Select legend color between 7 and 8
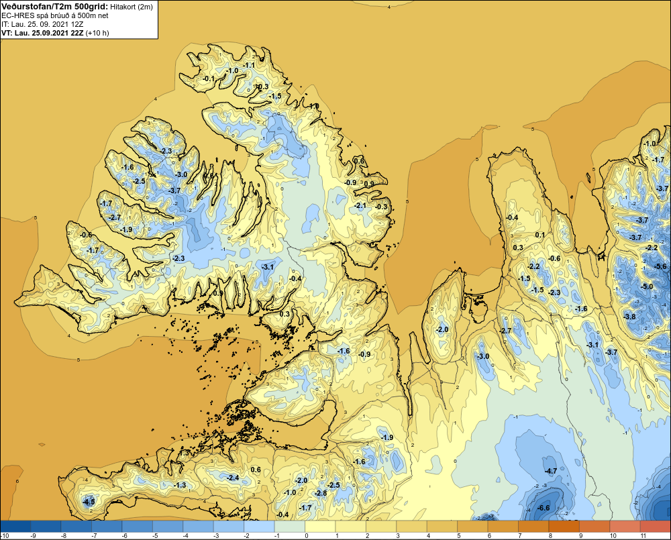This screenshot has width=671, height=540. (533, 526)
